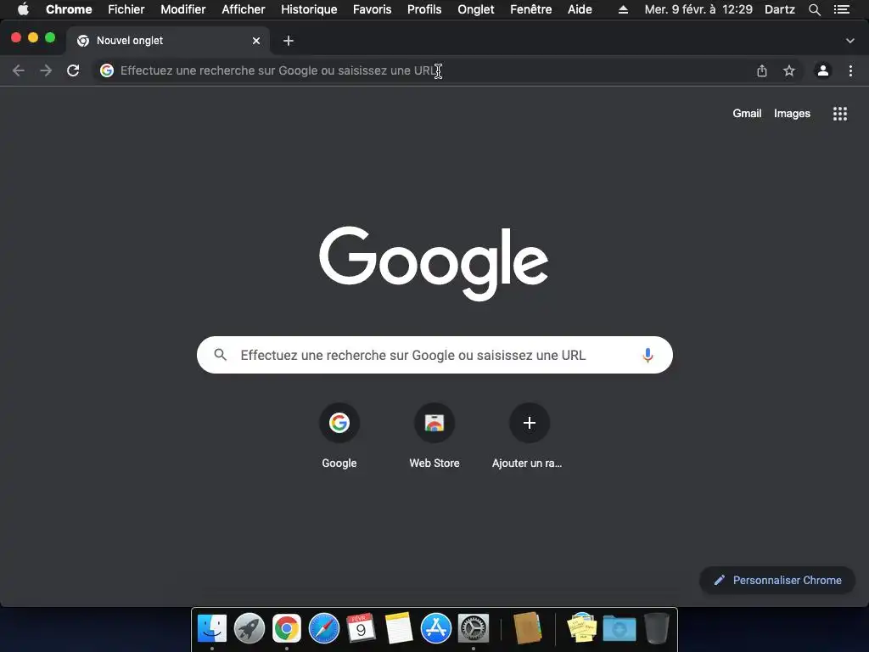Focus the Google search box on the page

point(434,355)
